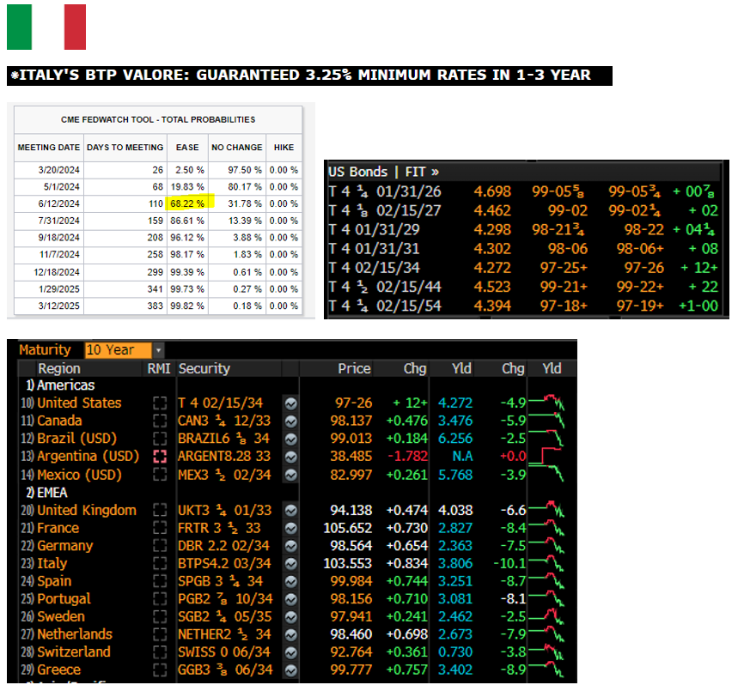The width and height of the screenshot is (744, 691).
Task: Click the T 4 ¼ 01/31/26 bond row
Action: pyautogui.click(x=523, y=191)
